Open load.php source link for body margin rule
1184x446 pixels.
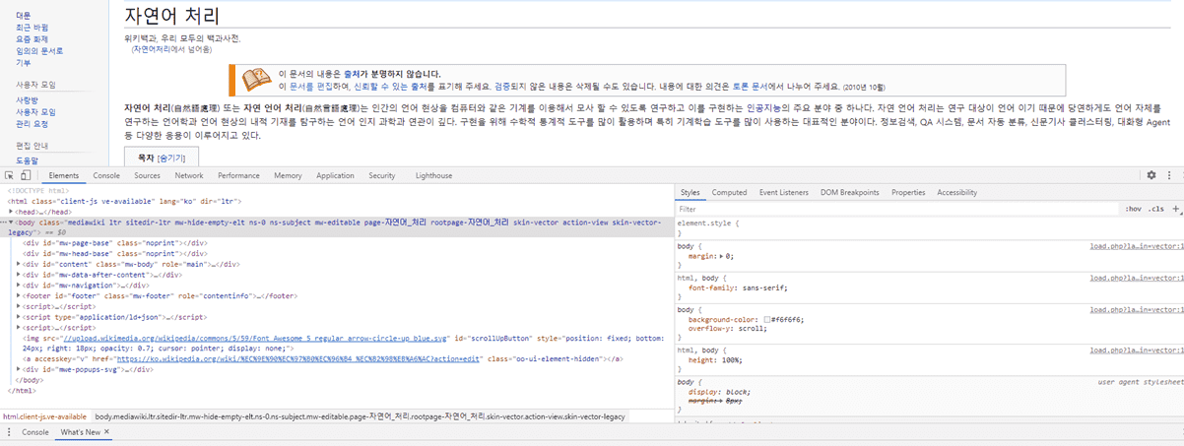pos(1136,246)
